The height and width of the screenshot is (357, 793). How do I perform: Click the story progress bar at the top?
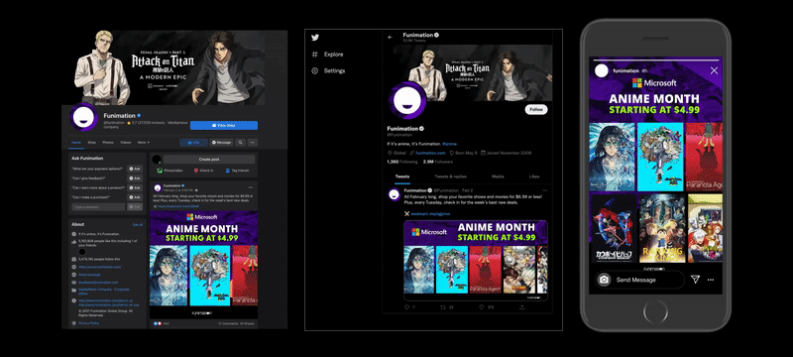pos(656,60)
